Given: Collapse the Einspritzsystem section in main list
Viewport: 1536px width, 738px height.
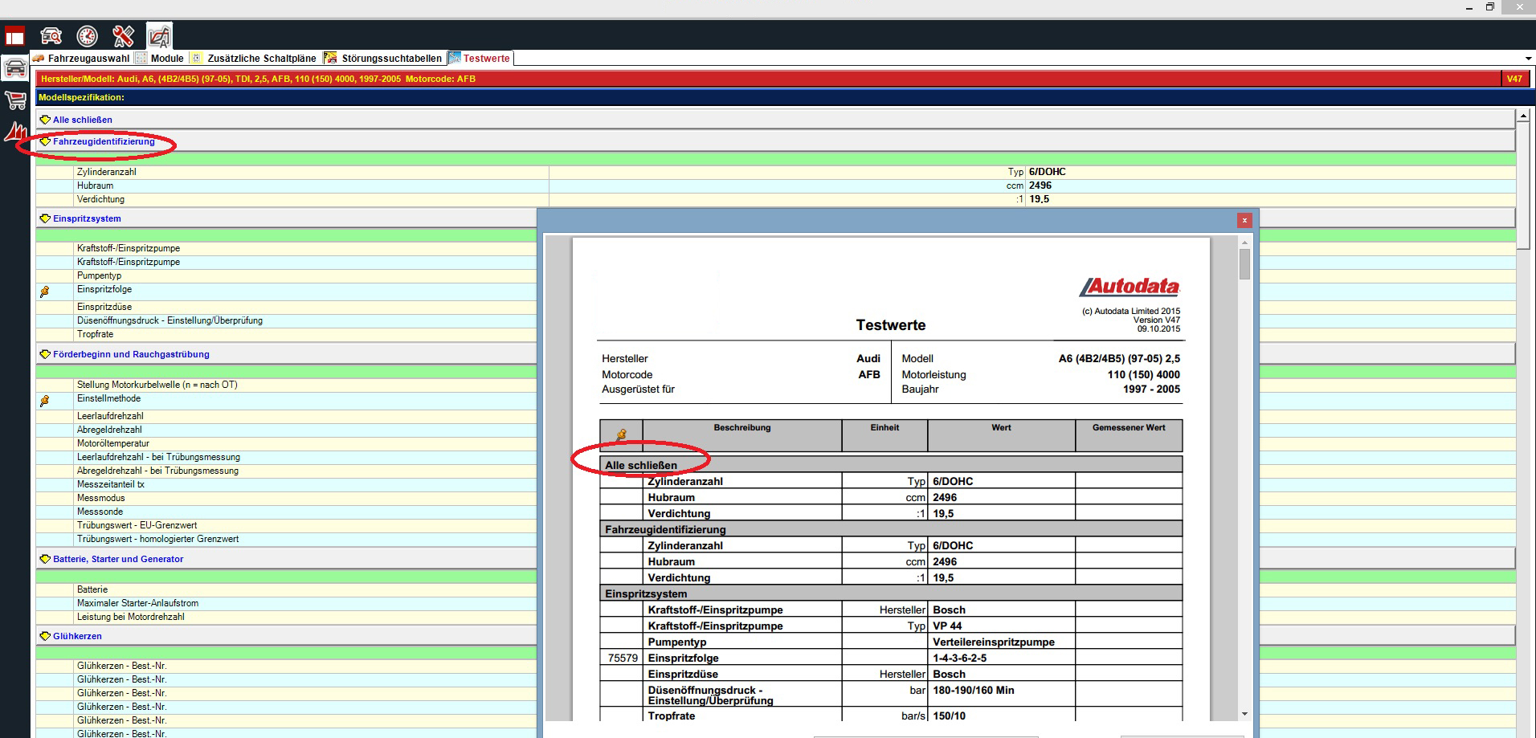Looking at the screenshot, I should tap(87, 218).
